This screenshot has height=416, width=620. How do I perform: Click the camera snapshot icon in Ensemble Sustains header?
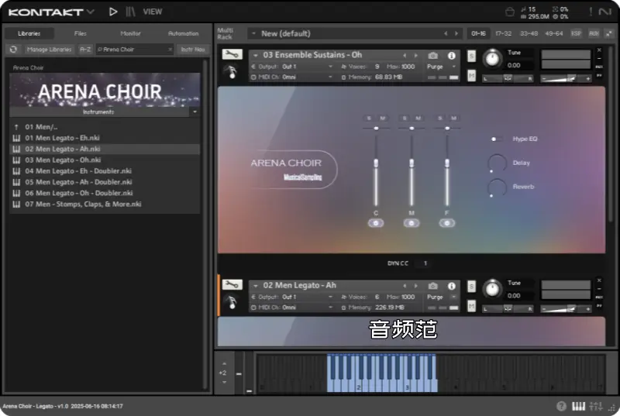(x=433, y=56)
